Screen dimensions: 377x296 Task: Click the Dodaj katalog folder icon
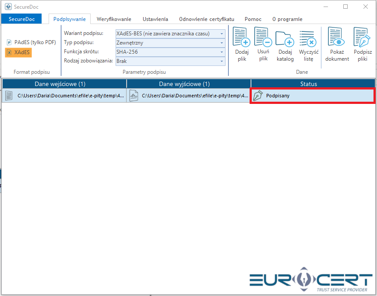click(x=285, y=39)
